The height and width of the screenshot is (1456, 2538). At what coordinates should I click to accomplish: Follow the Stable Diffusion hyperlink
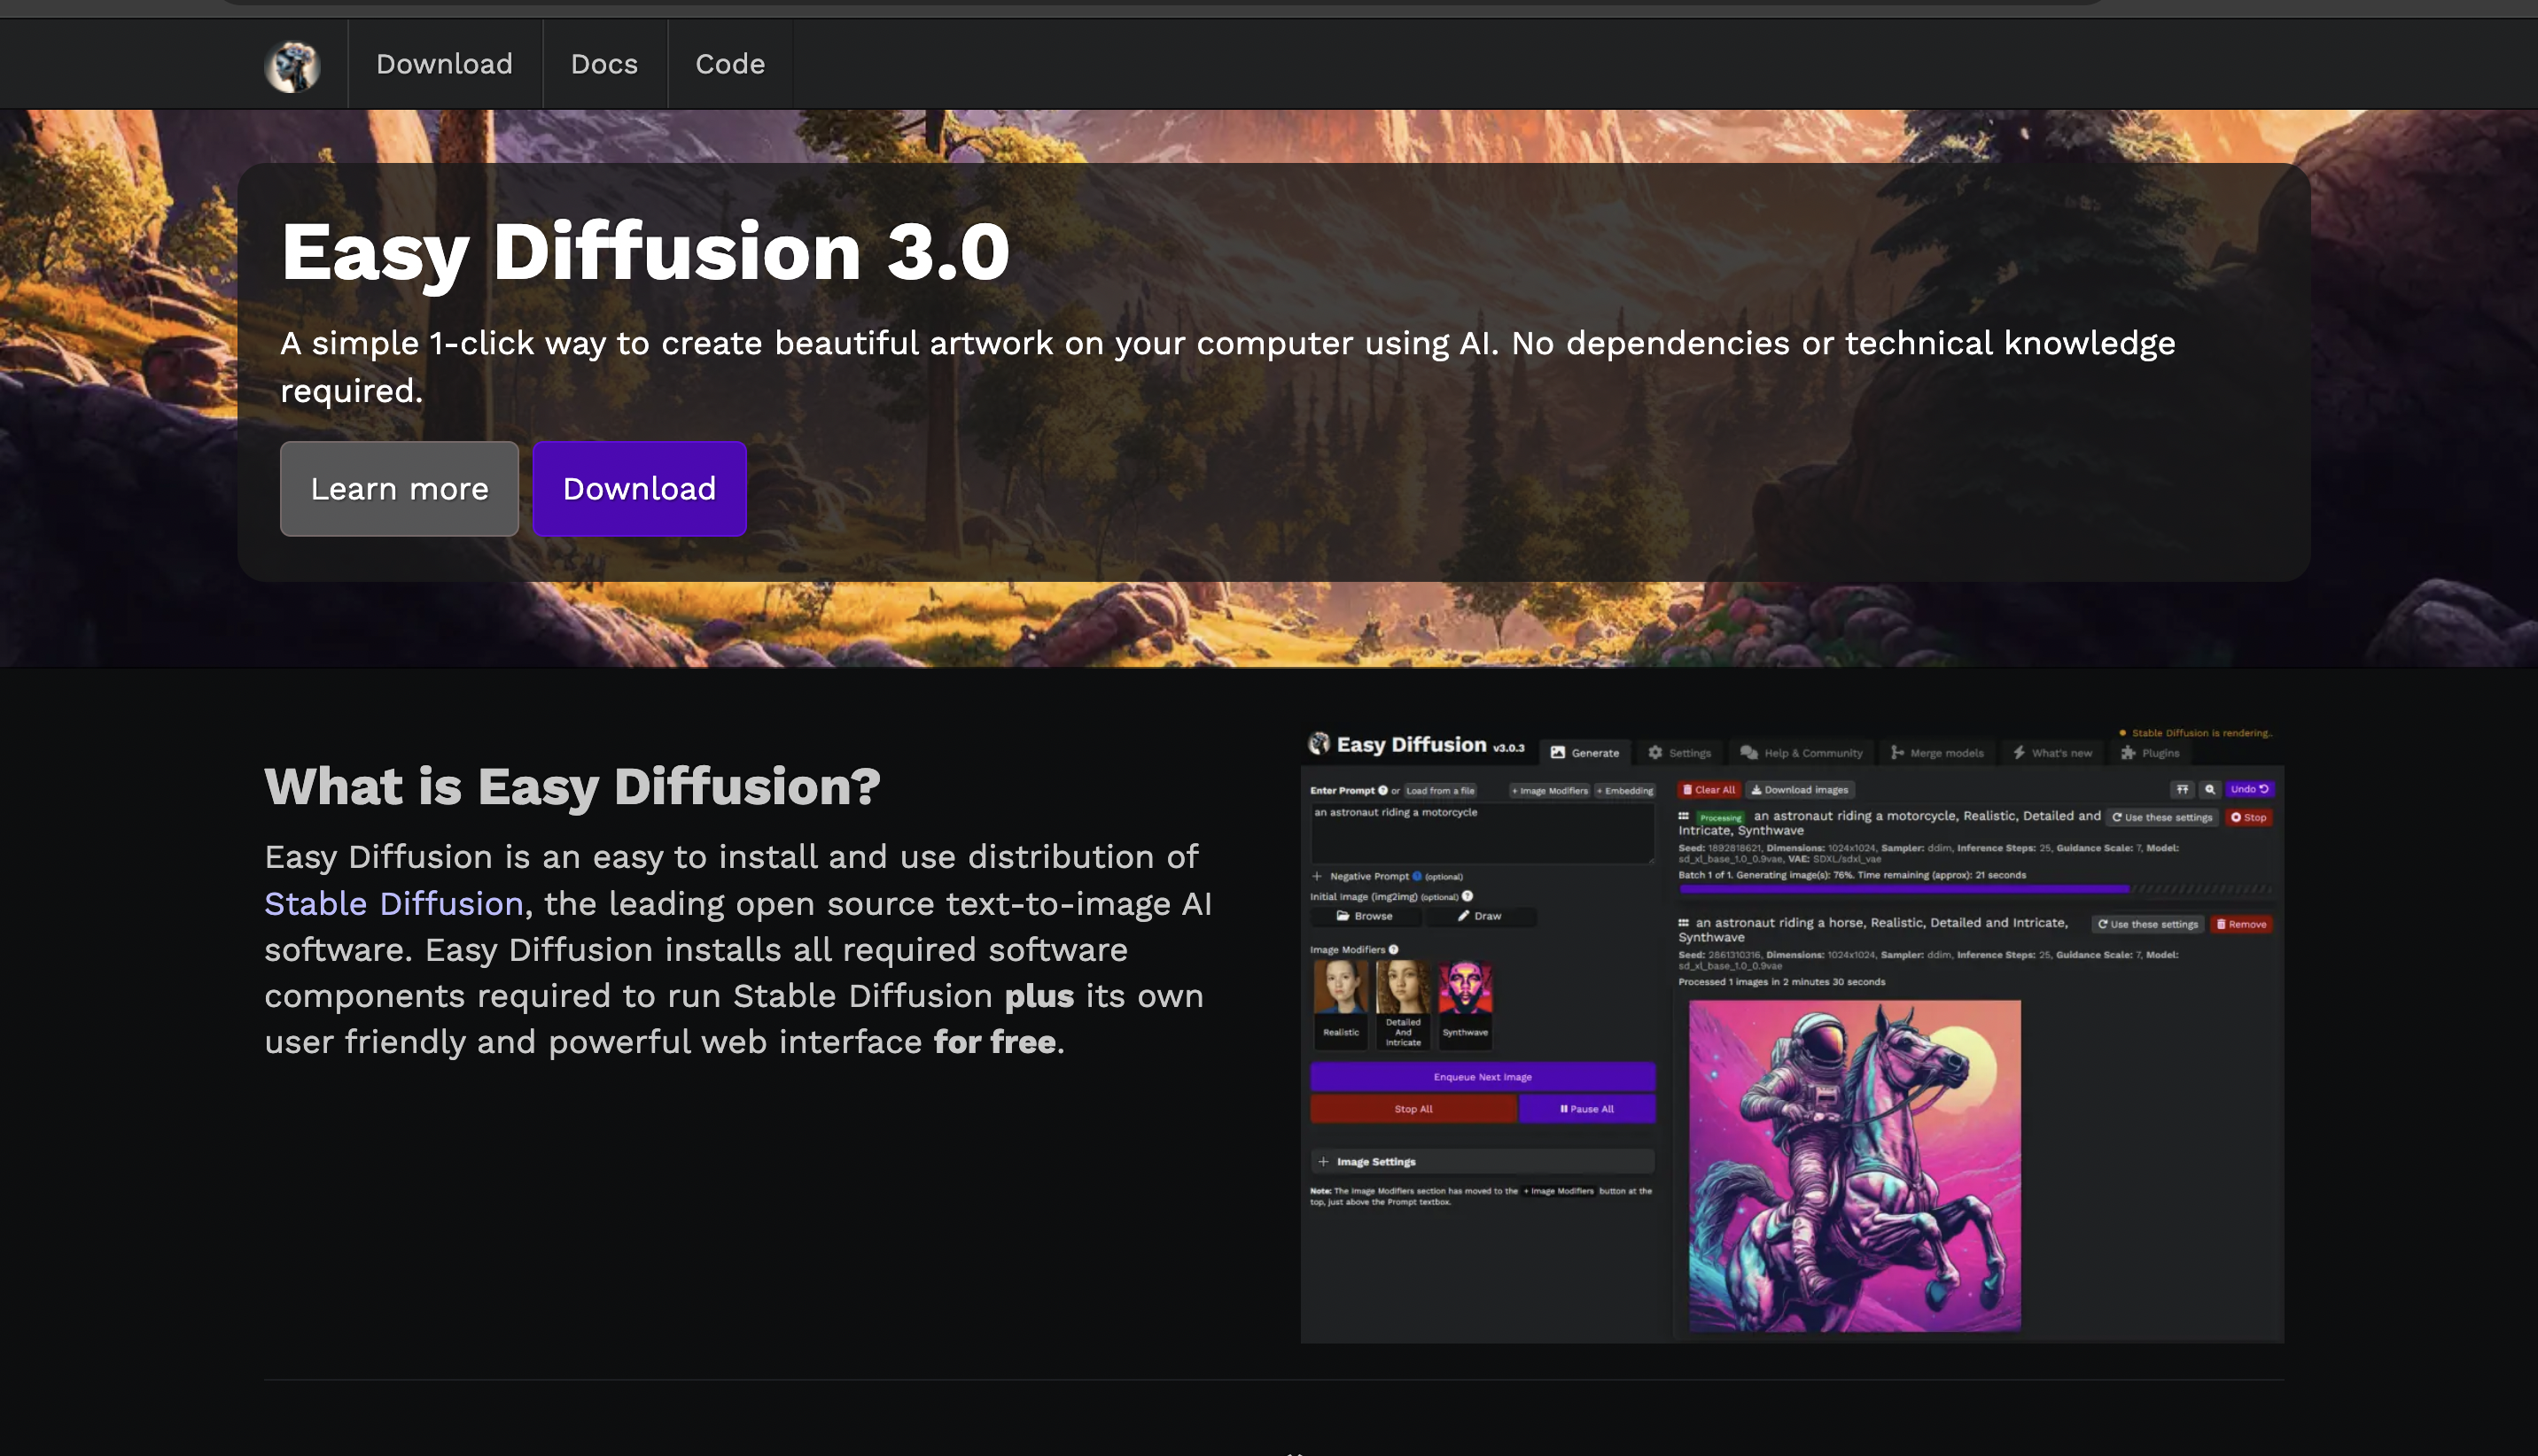pos(394,903)
